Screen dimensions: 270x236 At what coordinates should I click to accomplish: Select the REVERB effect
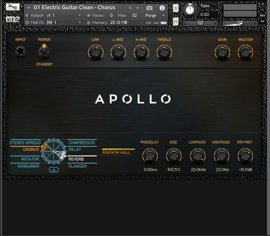click(x=76, y=159)
